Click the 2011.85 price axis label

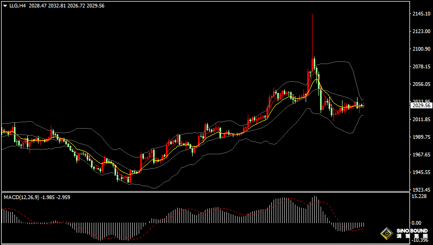pyautogui.click(x=421, y=120)
